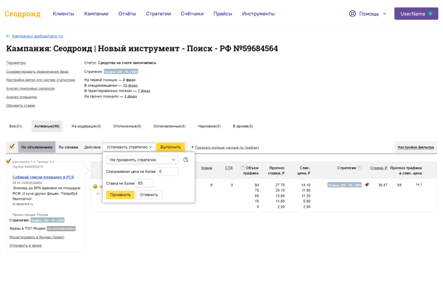443x288 pixels.
Task: Switch to the В архиве(5) tab
Action: (243, 126)
